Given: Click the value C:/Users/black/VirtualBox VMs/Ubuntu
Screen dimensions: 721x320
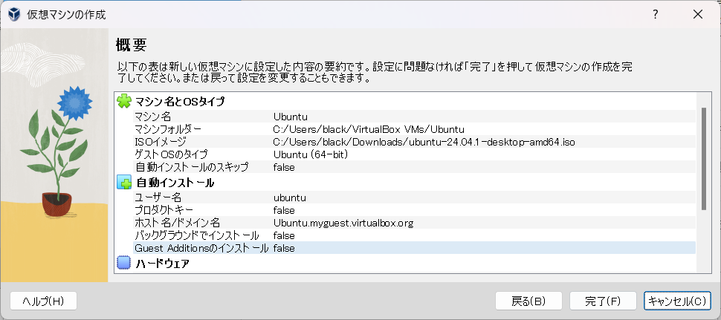Looking at the screenshot, I should pos(369,129).
